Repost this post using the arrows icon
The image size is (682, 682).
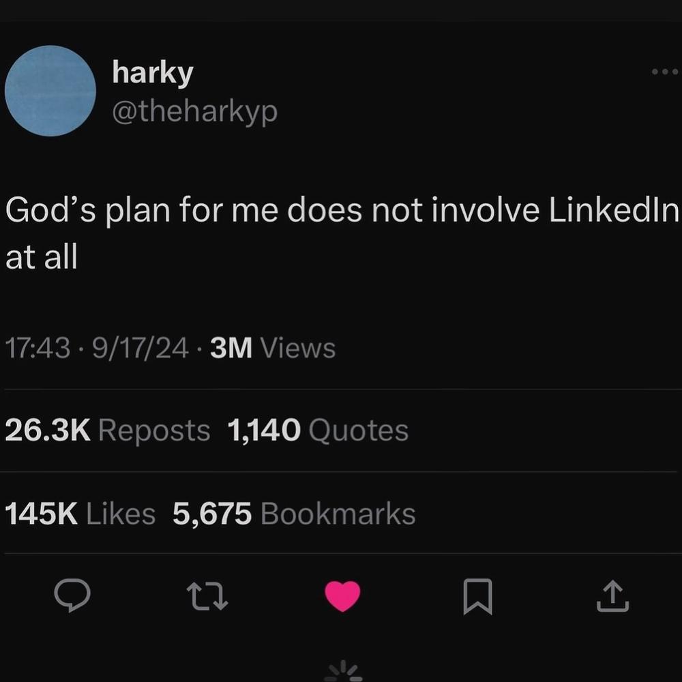coord(207,597)
